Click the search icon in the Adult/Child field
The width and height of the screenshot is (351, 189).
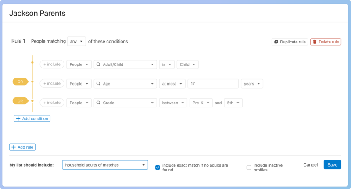pos(99,64)
